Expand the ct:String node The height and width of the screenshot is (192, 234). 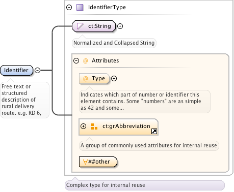coord(120,26)
